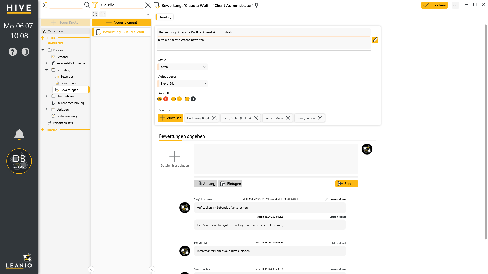
Task: Edit Birgit Hartmann's comment pencil icon
Action: pyautogui.click(x=327, y=199)
